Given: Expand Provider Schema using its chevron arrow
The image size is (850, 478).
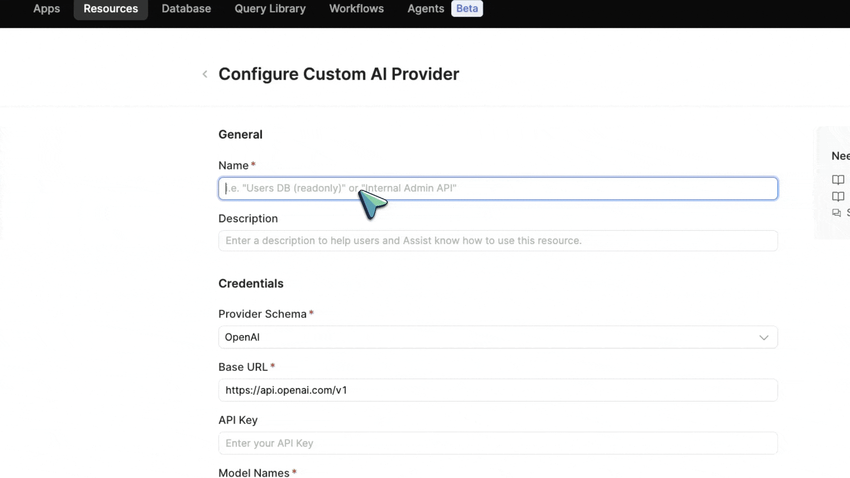Looking at the screenshot, I should pos(763,338).
